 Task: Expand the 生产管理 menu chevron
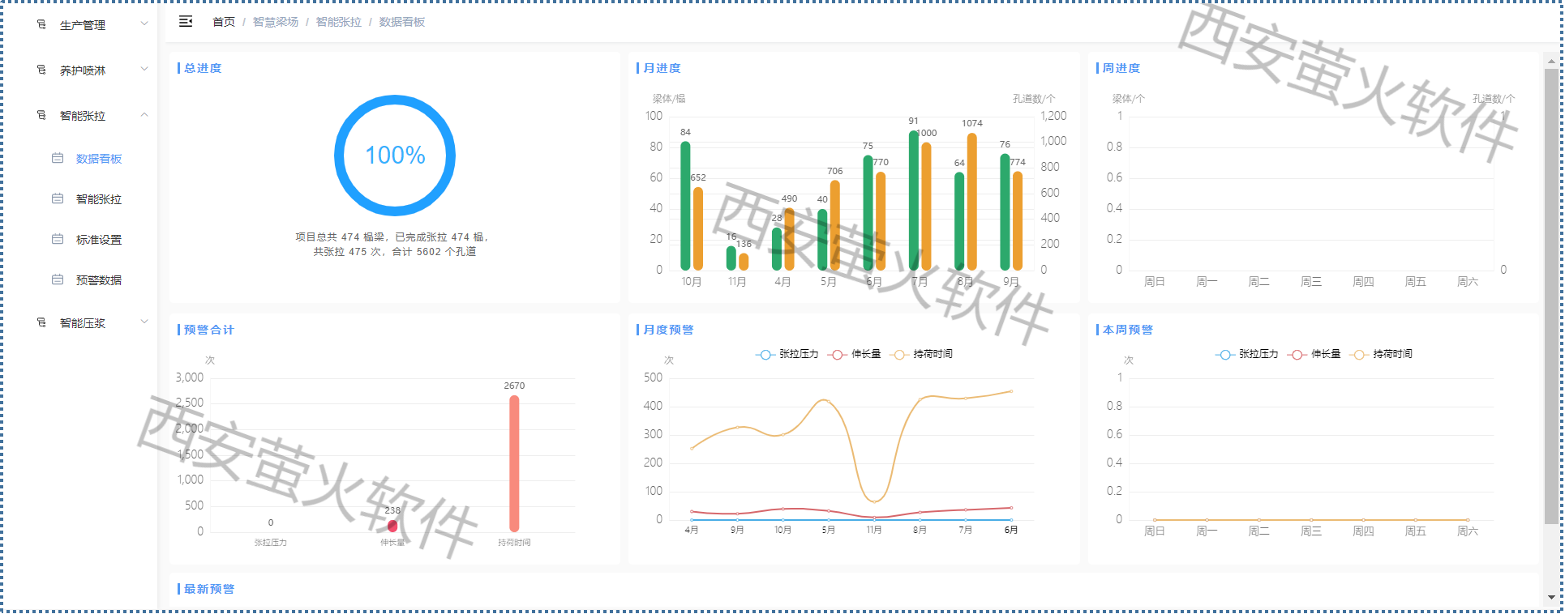144,23
